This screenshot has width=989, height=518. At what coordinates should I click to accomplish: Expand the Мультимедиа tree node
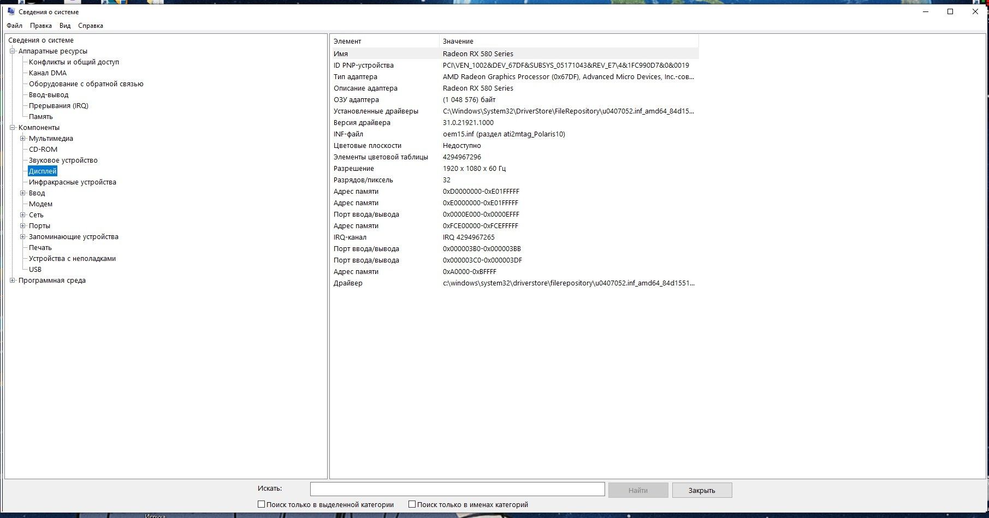pyautogui.click(x=23, y=138)
